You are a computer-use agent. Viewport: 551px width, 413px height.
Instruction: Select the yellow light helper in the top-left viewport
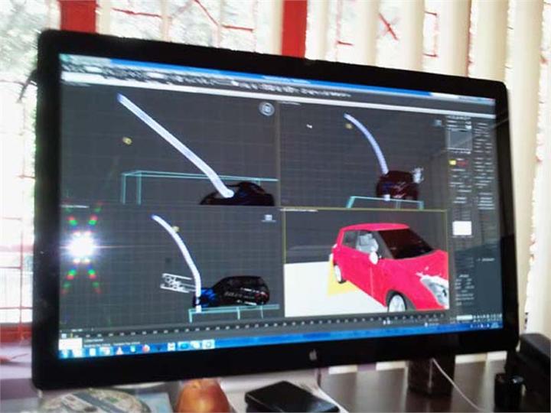coord(127,141)
